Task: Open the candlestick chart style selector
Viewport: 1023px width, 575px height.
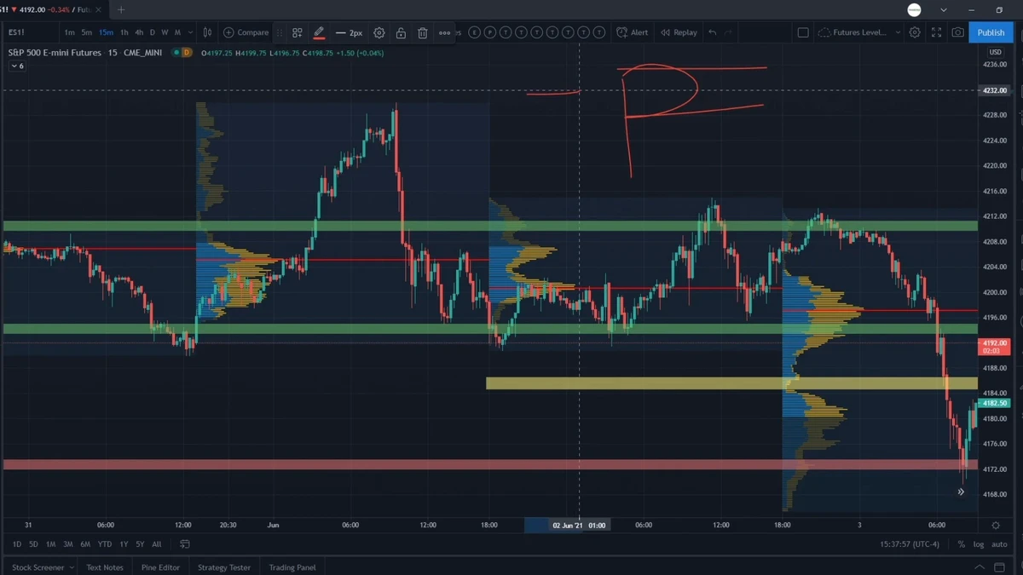Action: [207, 32]
